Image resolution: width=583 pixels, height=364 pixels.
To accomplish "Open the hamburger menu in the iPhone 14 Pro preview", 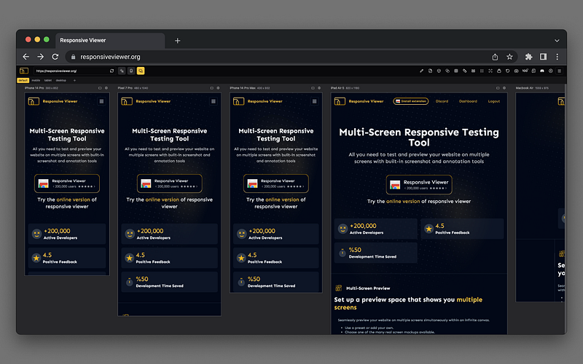I will click(x=101, y=101).
